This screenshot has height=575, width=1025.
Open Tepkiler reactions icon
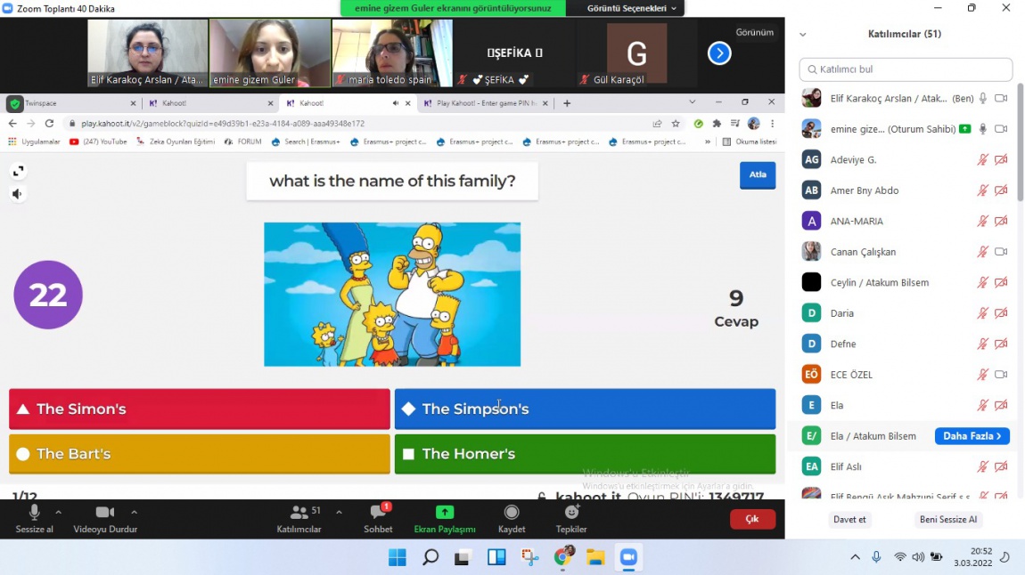(571, 513)
